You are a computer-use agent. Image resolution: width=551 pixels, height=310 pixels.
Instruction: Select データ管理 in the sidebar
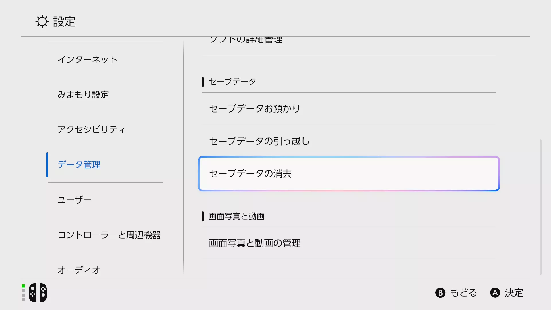(79, 165)
